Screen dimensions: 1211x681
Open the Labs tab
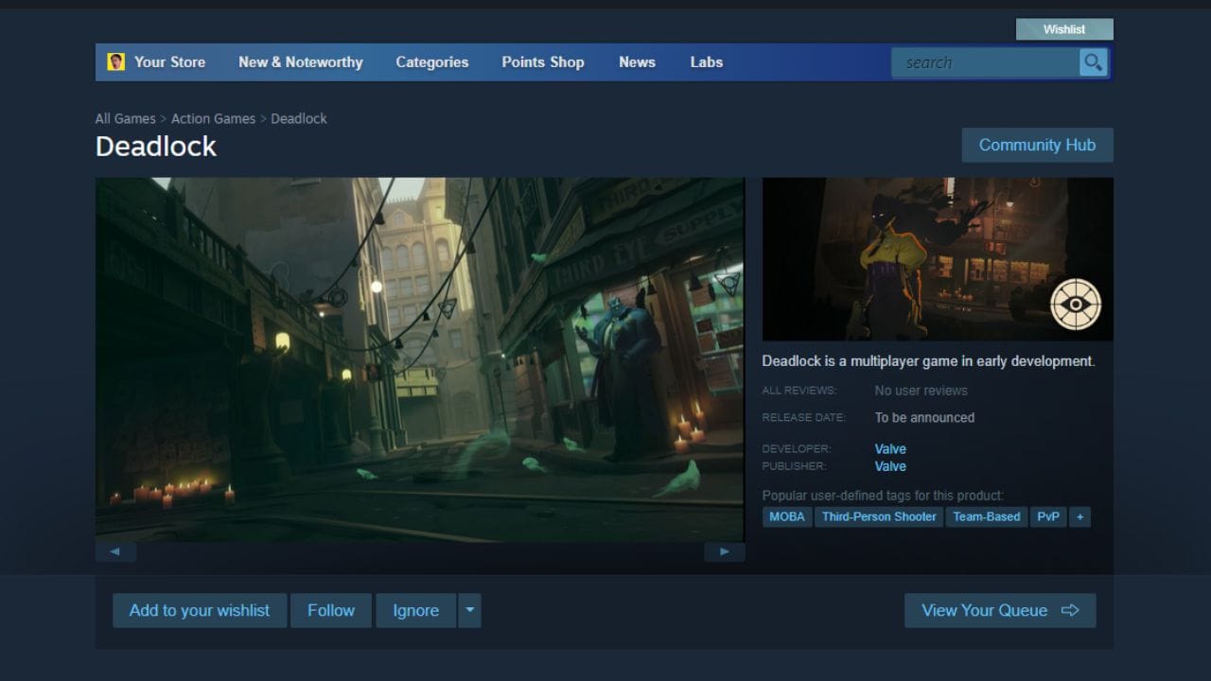[x=706, y=62]
